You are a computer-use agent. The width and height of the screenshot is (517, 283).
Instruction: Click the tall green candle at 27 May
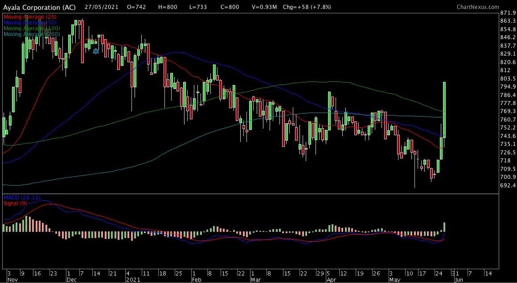(444, 109)
